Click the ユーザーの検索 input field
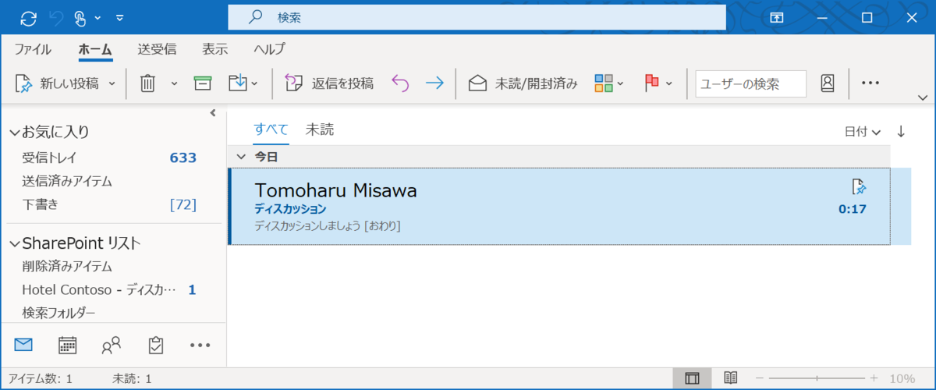Screen dimensions: 936x390 coord(751,83)
